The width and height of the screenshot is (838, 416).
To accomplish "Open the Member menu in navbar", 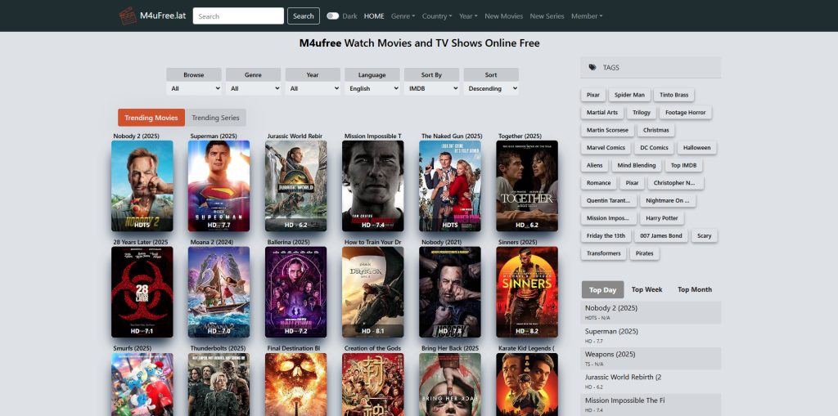I will click(586, 16).
